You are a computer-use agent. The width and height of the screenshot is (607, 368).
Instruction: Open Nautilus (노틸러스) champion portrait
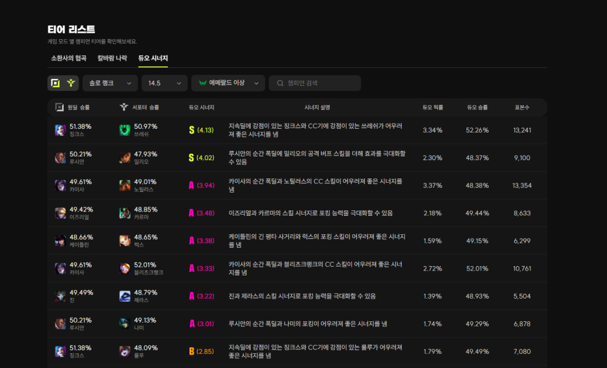point(124,186)
